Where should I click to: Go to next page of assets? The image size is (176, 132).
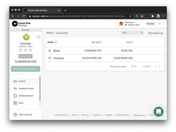[x=160, y=66]
